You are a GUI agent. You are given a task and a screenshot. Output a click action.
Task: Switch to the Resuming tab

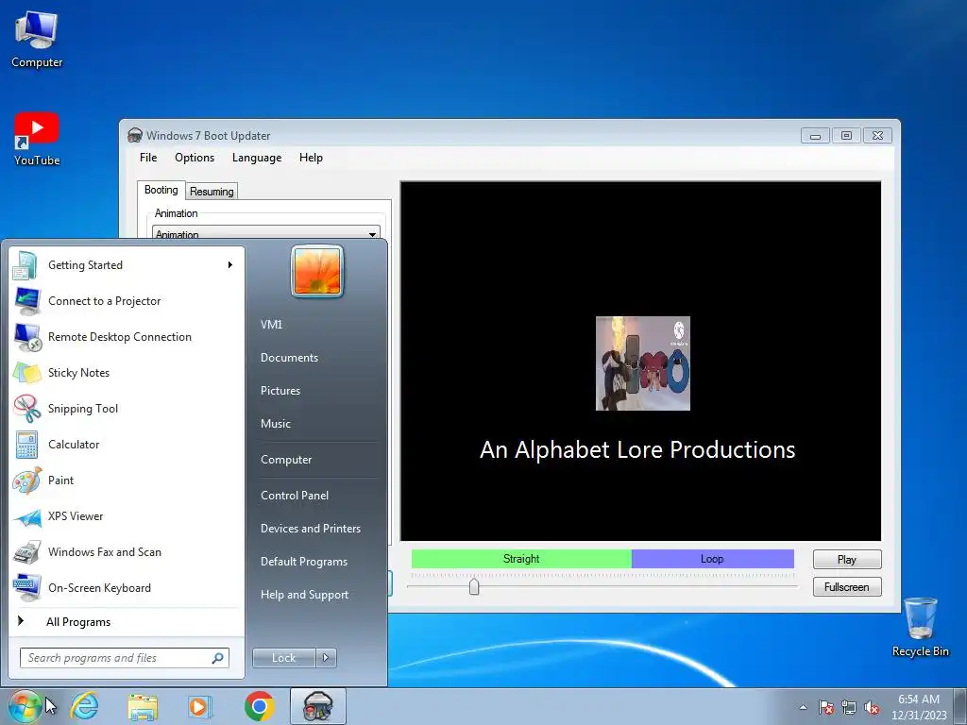212,191
